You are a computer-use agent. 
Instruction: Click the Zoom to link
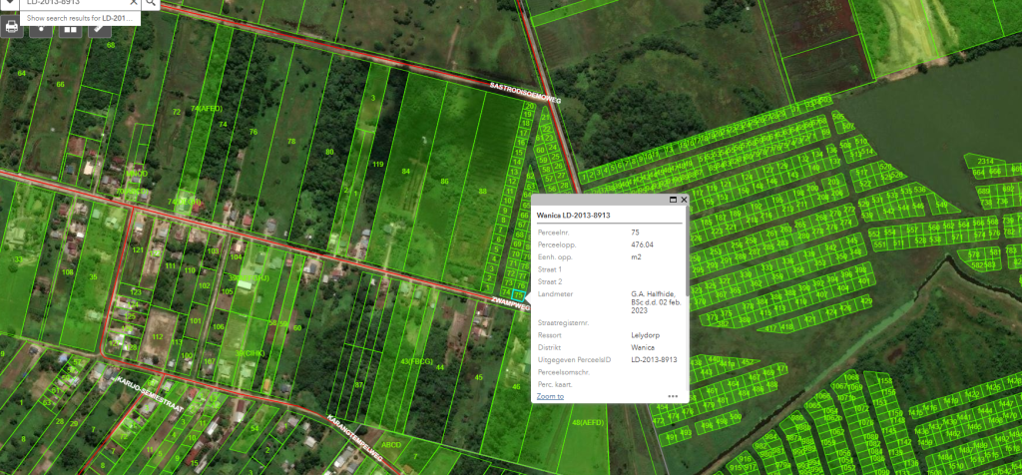coord(550,396)
